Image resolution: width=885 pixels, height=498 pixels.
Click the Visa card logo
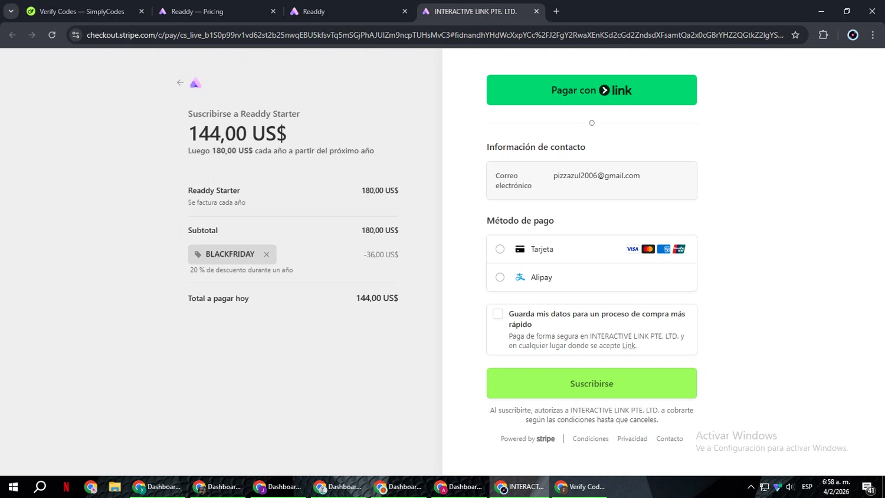[x=632, y=249]
